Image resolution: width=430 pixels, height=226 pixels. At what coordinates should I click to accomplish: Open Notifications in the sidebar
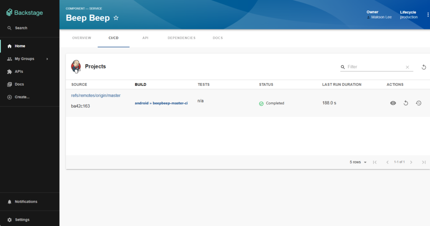pos(26,202)
